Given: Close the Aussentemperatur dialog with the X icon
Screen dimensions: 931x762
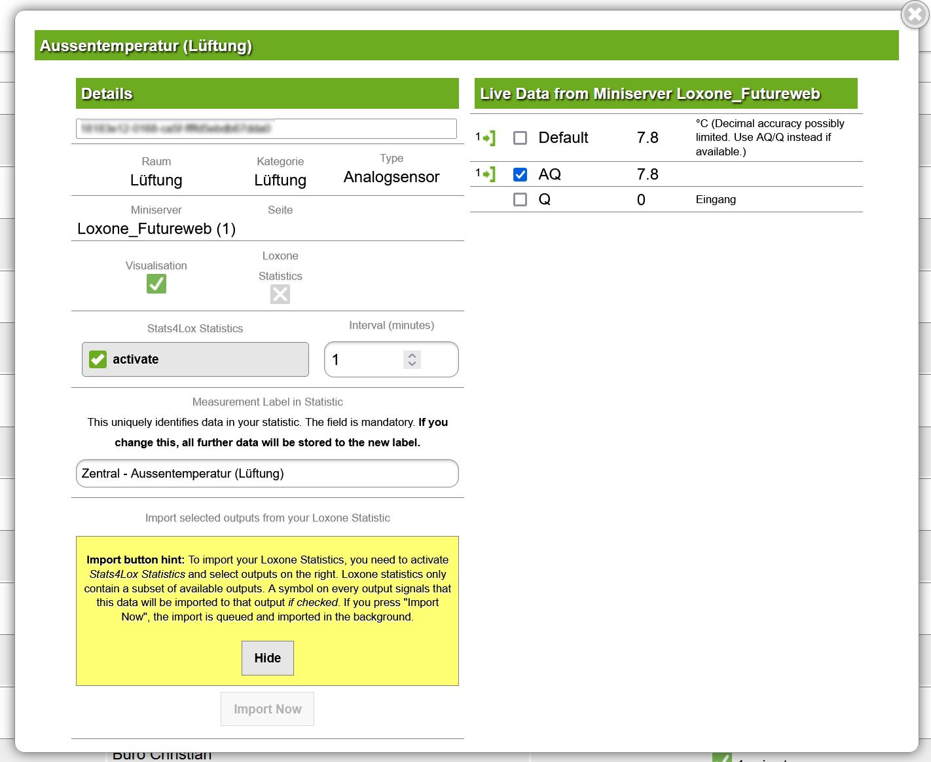Looking at the screenshot, I should coord(915,14).
